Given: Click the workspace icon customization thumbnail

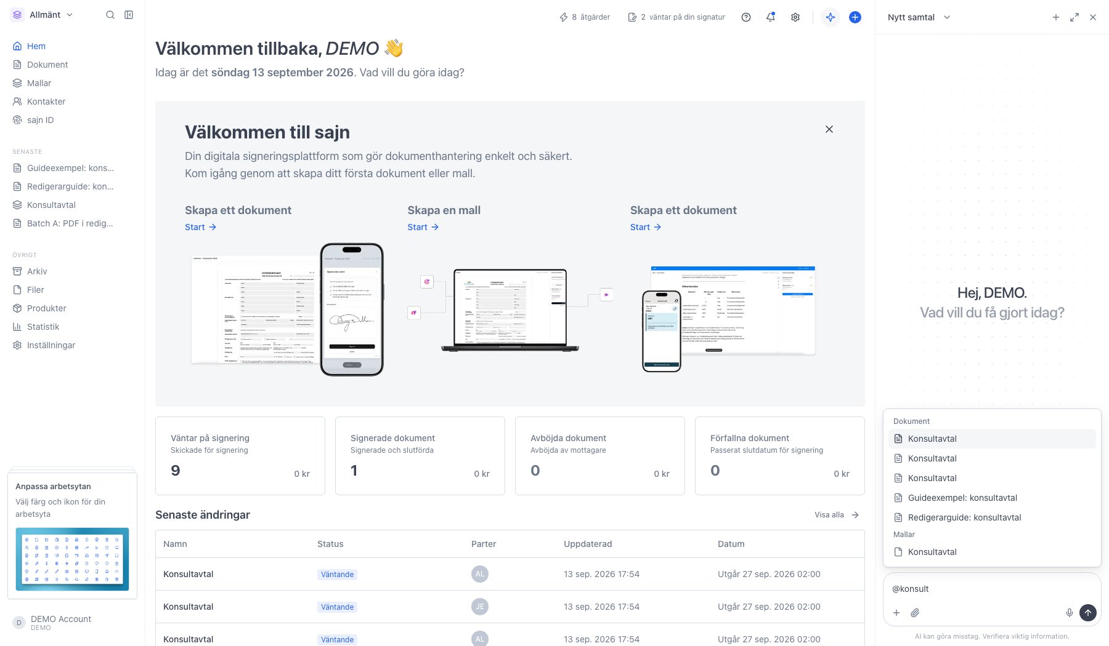Looking at the screenshot, I should tap(72, 559).
